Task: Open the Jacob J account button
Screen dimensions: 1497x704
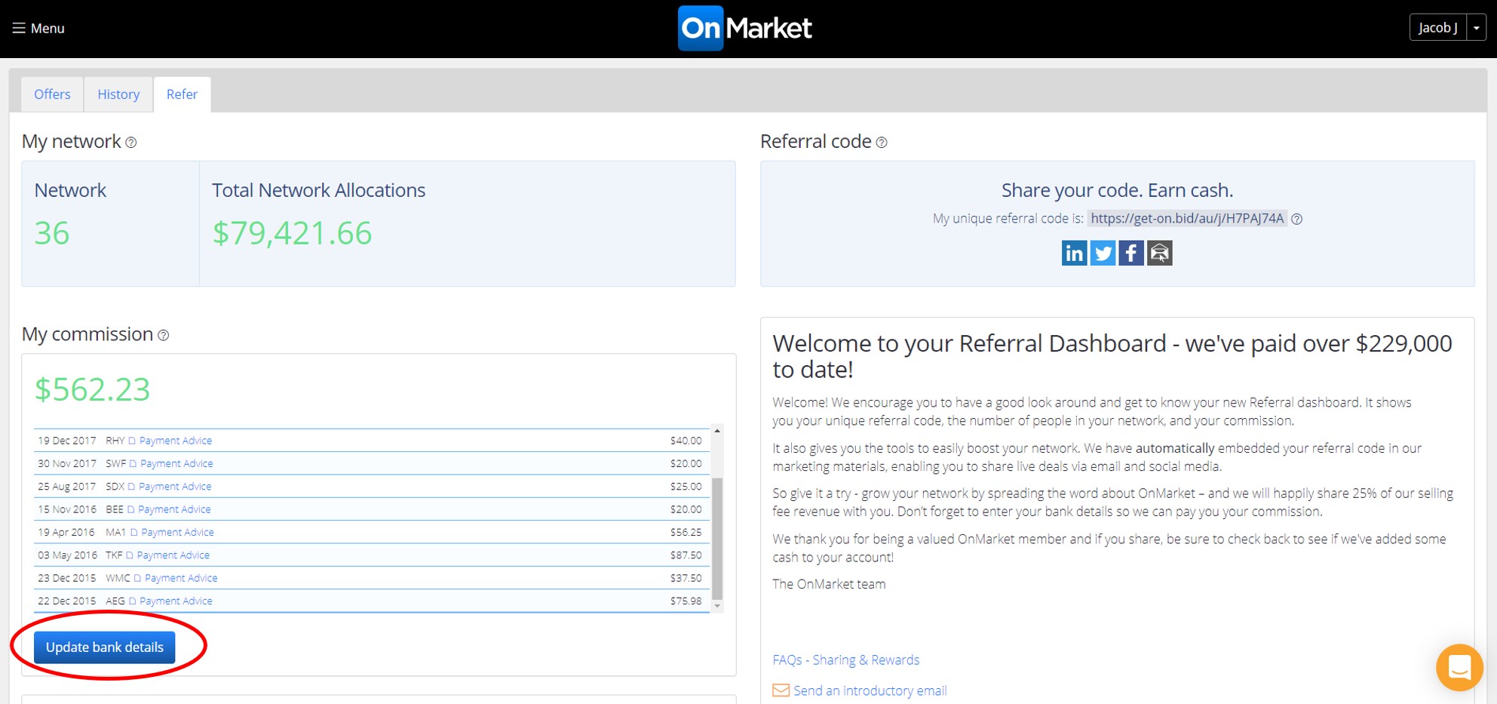Action: [1437, 27]
